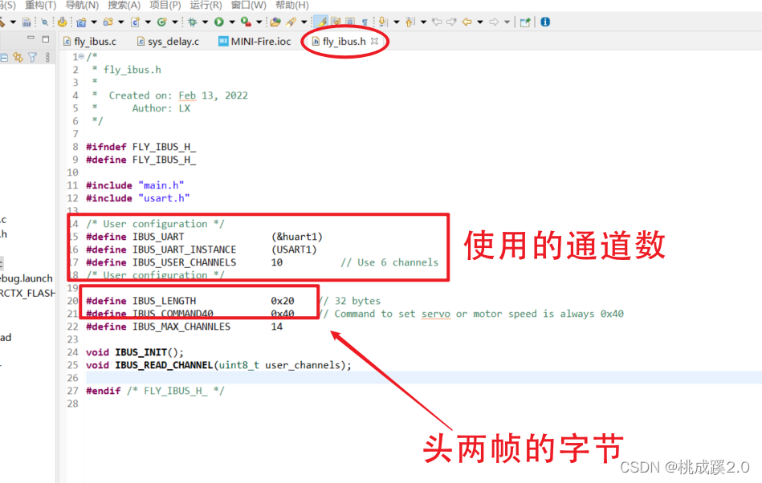Screen dimensions: 762x483
Task: Open the side panel three-dots view menu
Action: [x=47, y=57]
